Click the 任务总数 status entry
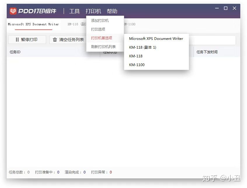This screenshot has width=247, height=188. [19, 172]
